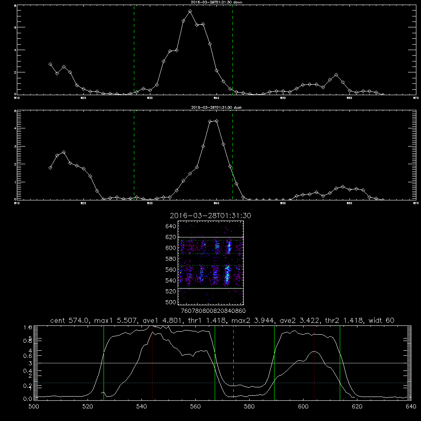Screen dimensions: 421x421
Task: Click the small secondary peak marker near 858 dawn
Action: [336, 75]
